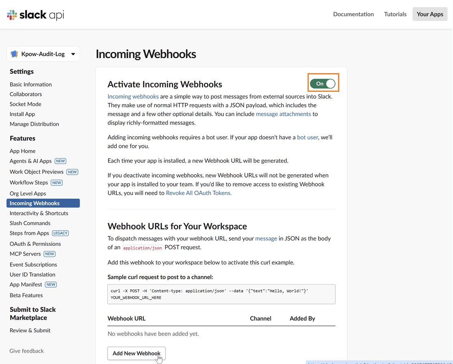Open the legacy Steps from Apps page
The image size is (453, 364).
tap(29, 233)
